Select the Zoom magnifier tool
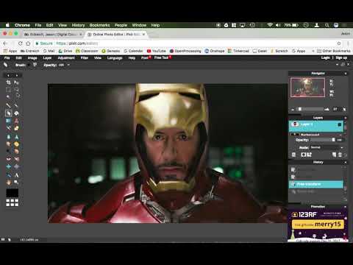The width and height of the screenshot is (353, 265). [x=16, y=183]
